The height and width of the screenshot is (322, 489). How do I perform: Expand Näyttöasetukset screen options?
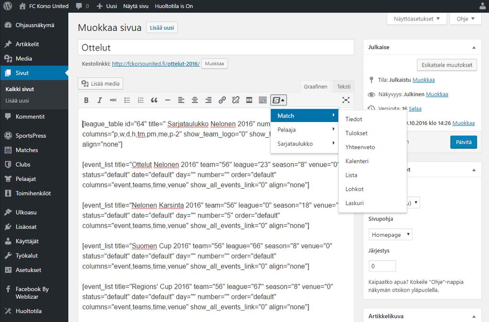click(416, 19)
